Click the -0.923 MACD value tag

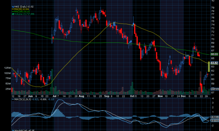click(x=214, y=121)
